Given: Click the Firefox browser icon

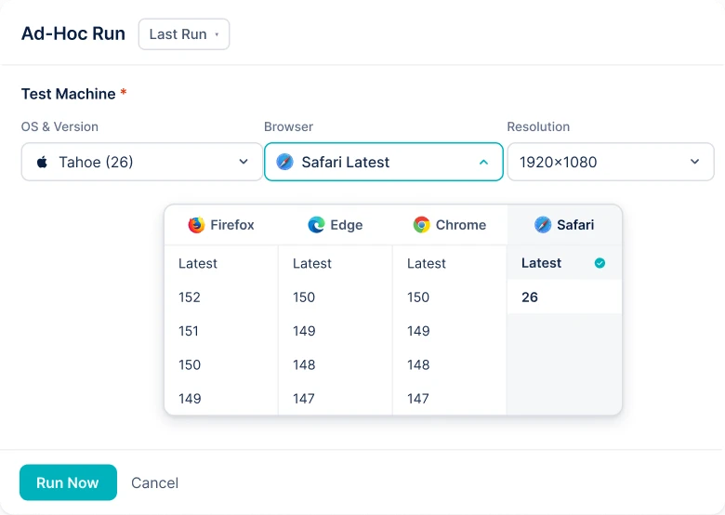Looking at the screenshot, I should point(196,225).
